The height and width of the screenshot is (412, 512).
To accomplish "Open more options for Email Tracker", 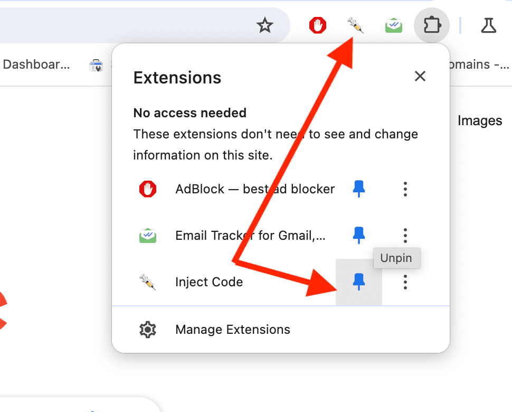I will (x=405, y=235).
